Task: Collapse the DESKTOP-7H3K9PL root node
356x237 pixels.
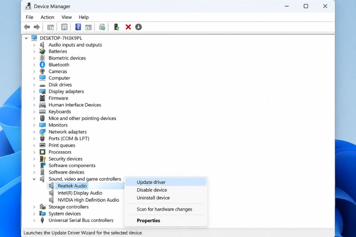Action: point(26,38)
